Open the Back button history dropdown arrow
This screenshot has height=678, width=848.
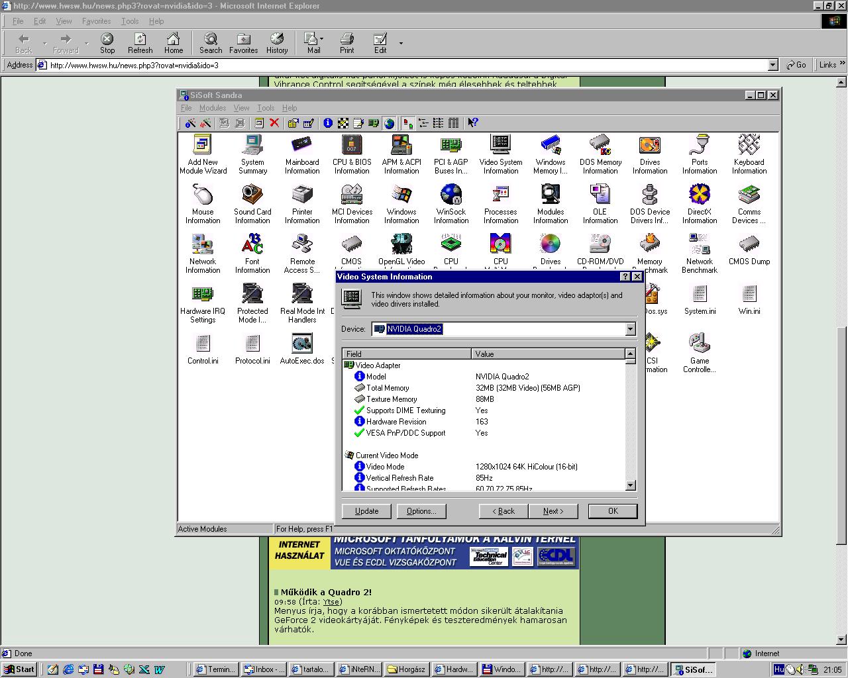tap(45, 43)
